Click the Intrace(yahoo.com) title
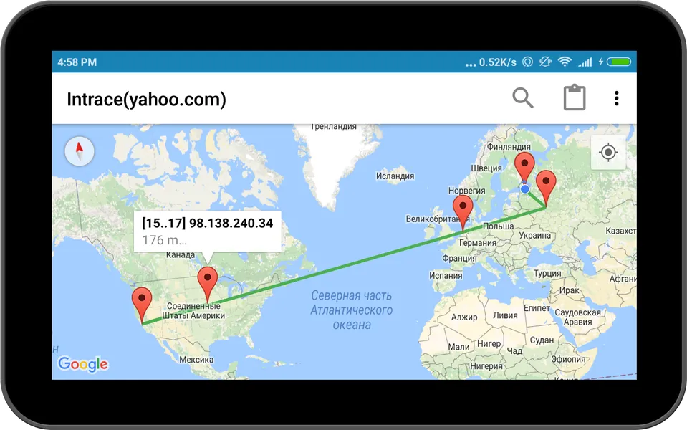Image resolution: width=687 pixels, height=430 pixels. 146,100
